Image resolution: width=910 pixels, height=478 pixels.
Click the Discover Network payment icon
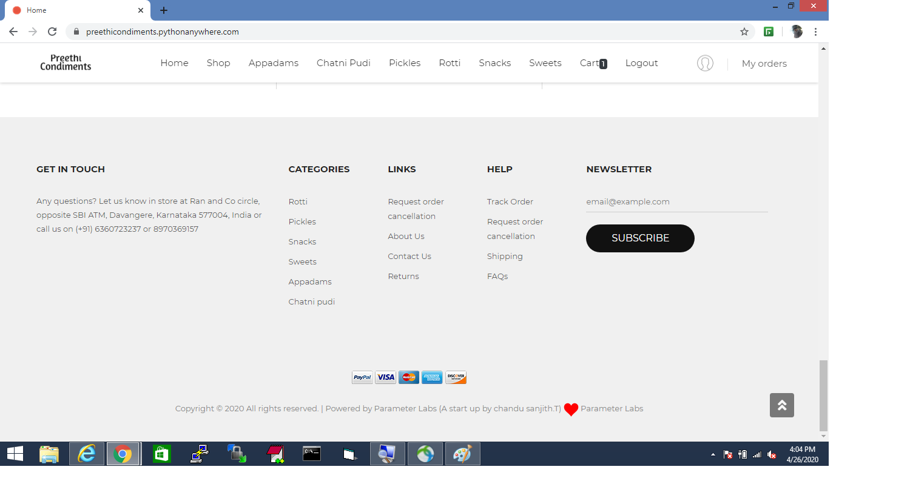point(456,377)
